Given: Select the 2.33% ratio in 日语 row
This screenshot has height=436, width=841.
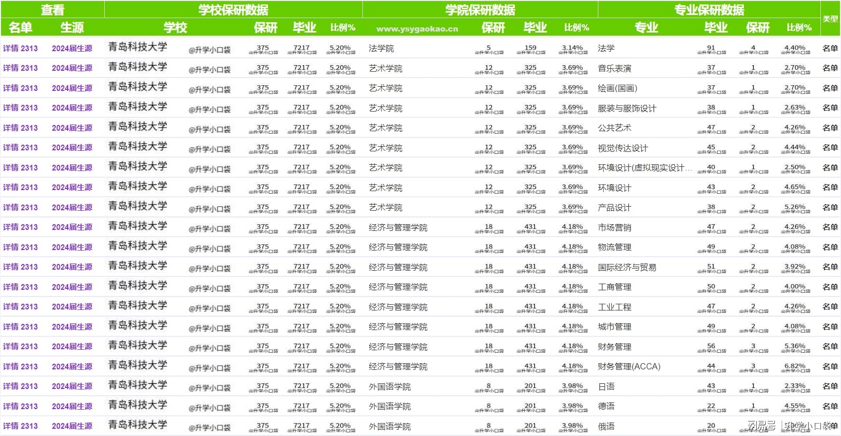Looking at the screenshot, I should (x=795, y=385).
